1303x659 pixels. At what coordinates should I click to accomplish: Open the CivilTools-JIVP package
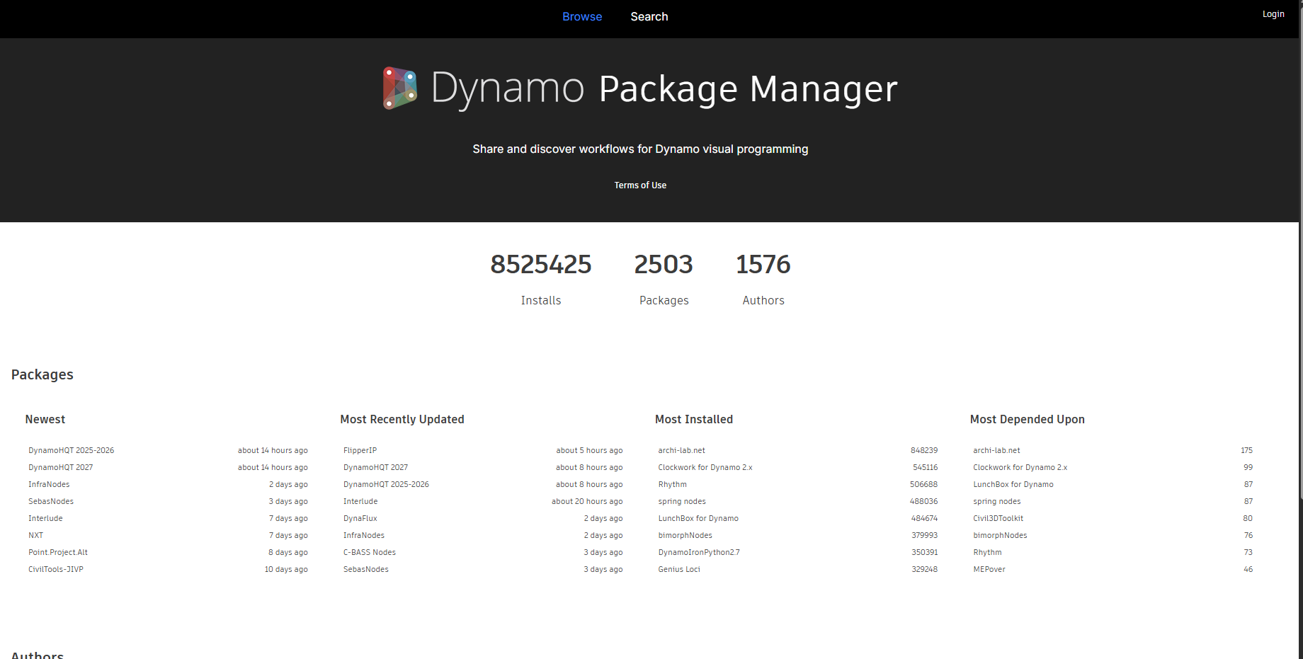point(56,569)
